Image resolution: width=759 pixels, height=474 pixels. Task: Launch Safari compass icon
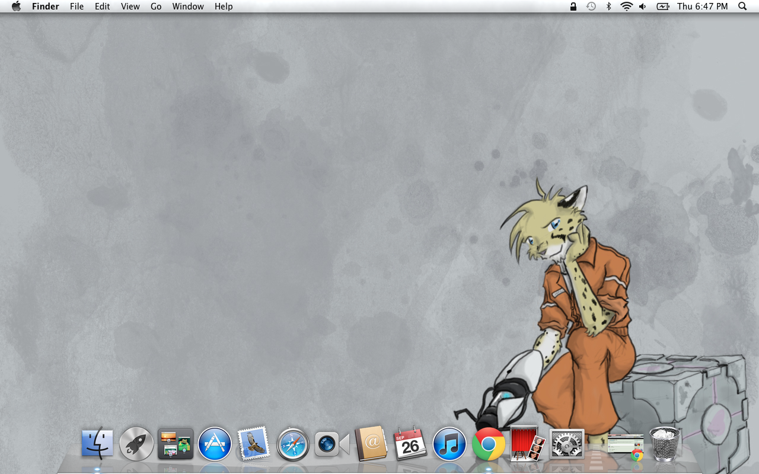293,444
